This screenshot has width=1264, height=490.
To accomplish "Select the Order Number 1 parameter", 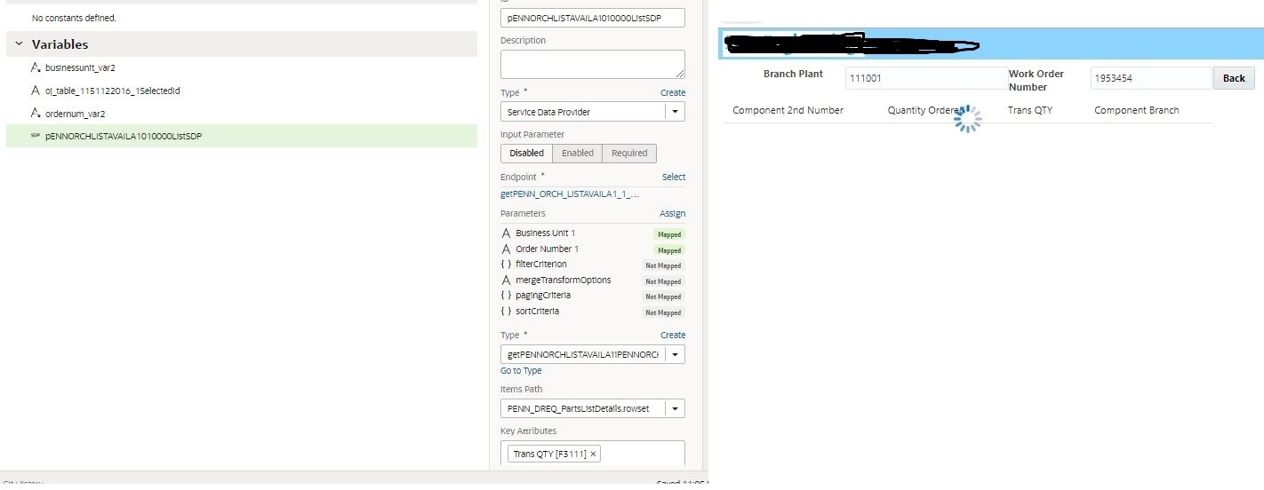I will pyautogui.click(x=547, y=249).
